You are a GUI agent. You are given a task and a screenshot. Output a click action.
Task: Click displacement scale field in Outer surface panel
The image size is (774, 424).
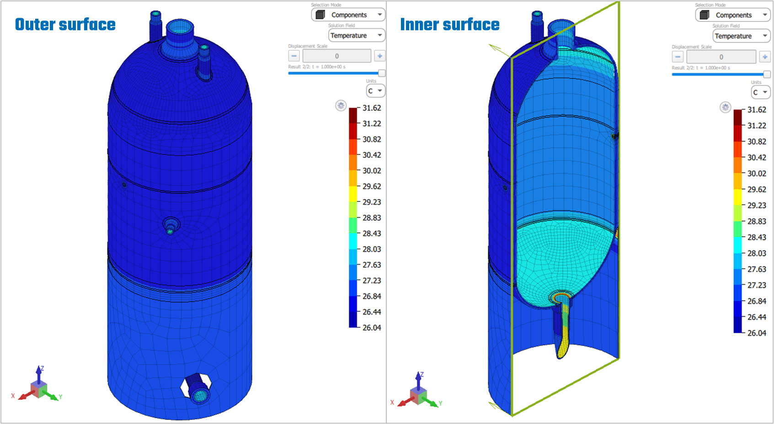pyautogui.click(x=337, y=56)
